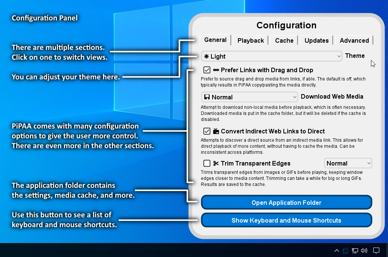Show Keyboard and Mouse Shortcuts
The width and height of the screenshot is (388, 257).
286,220
